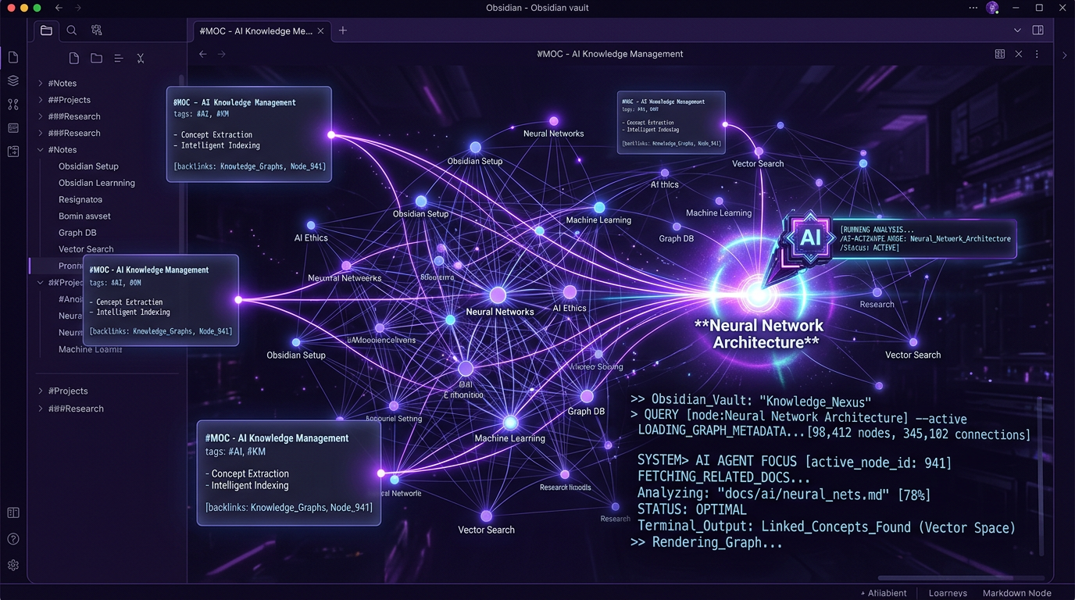Click the new folder icon in the file explorer

click(x=96, y=59)
